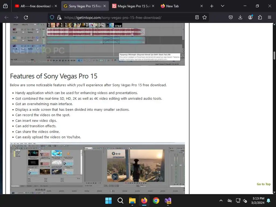Reload the current page
Viewport: 276px width, 207px height.
pyautogui.click(x=26, y=18)
